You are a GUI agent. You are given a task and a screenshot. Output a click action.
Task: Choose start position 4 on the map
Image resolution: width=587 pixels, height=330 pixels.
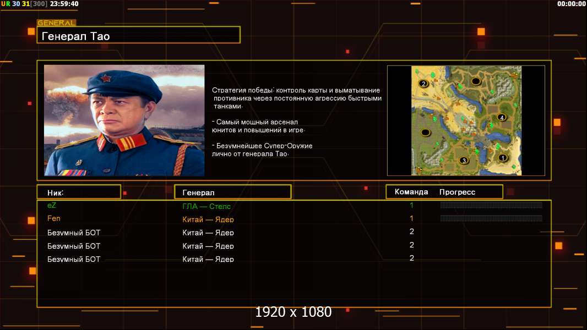click(502, 117)
